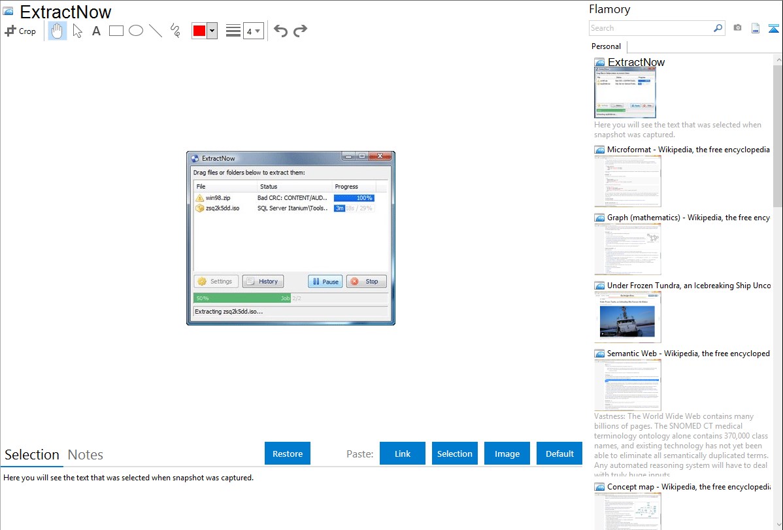Screen dimensions: 783x530
Task: Click the Settings button in ExtractNow
Action: pos(215,281)
